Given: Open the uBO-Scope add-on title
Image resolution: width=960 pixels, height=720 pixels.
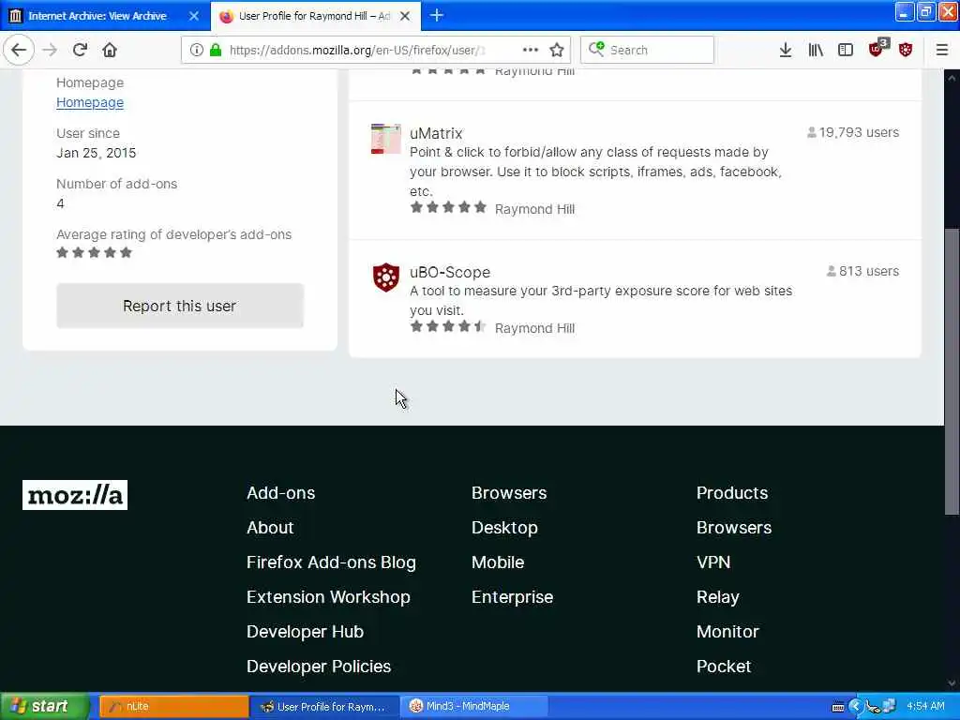Looking at the screenshot, I should [x=450, y=272].
